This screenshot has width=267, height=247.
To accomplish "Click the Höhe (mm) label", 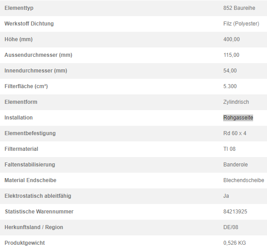I will (18, 39).
